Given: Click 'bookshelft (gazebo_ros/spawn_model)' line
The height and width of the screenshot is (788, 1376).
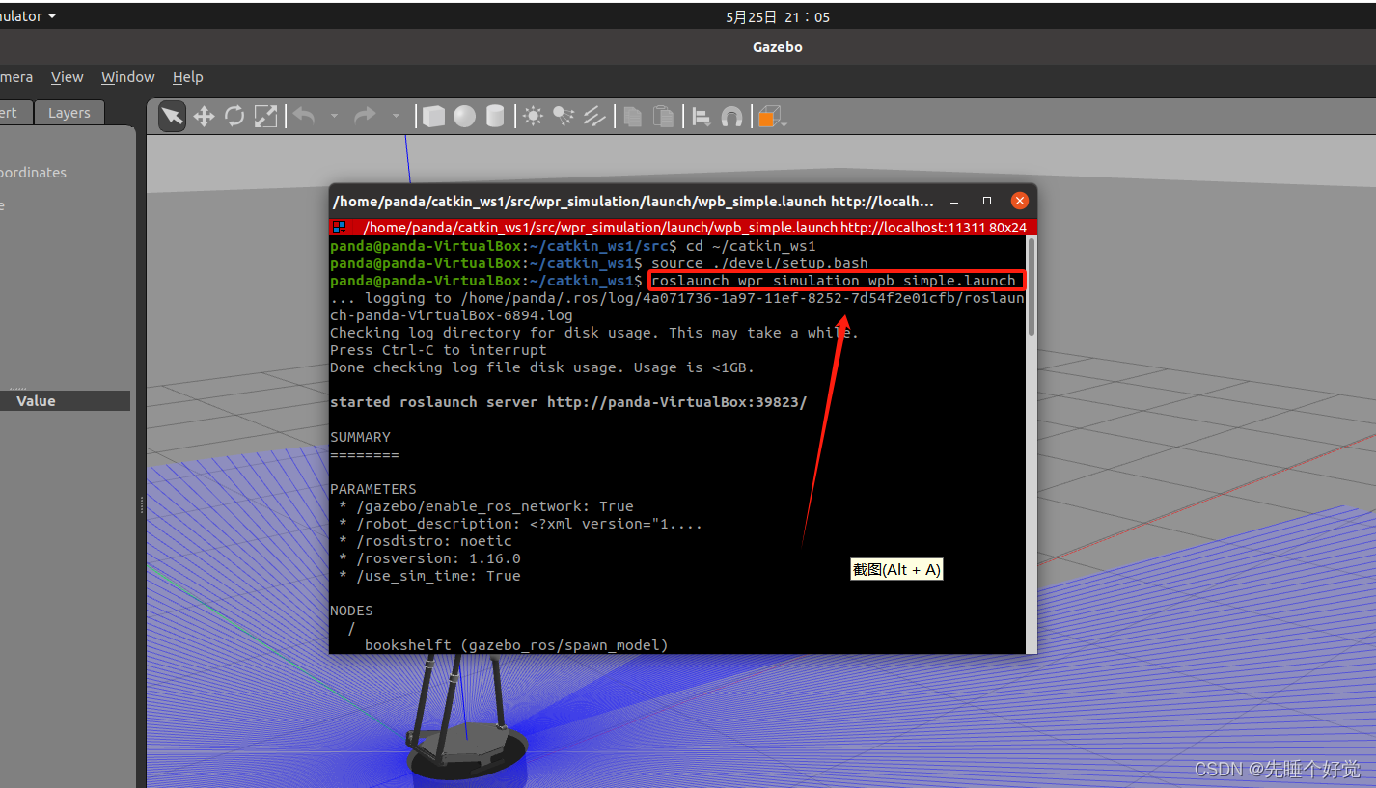Looking at the screenshot, I should click(516, 644).
